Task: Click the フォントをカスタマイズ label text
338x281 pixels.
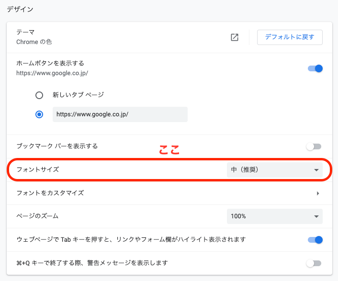Action: [x=50, y=193]
